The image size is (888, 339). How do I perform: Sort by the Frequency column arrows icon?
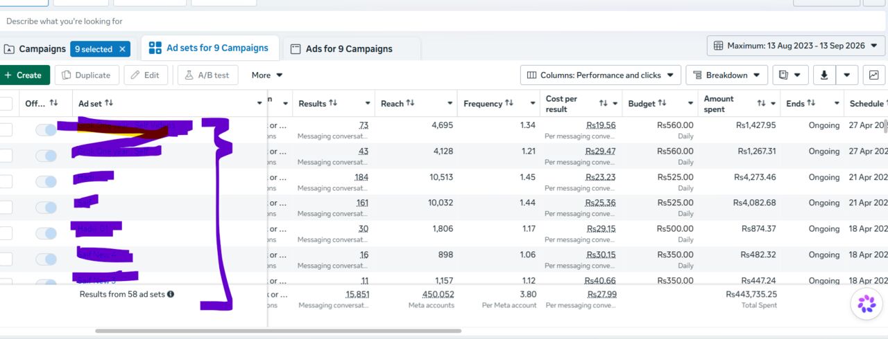click(509, 103)
